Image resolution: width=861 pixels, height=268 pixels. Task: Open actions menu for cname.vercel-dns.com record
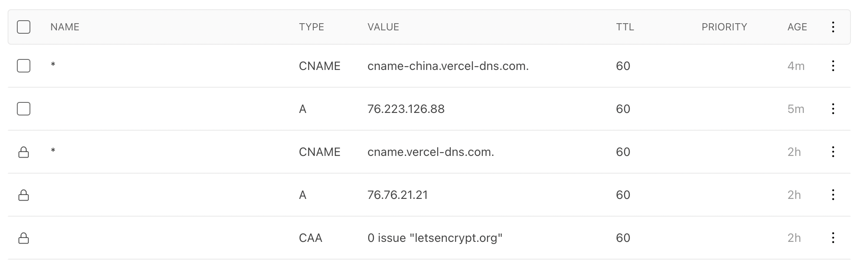(833, 152)
